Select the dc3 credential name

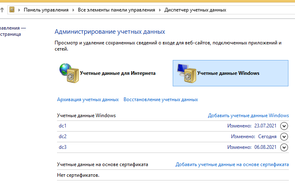(x=63, y=147)
